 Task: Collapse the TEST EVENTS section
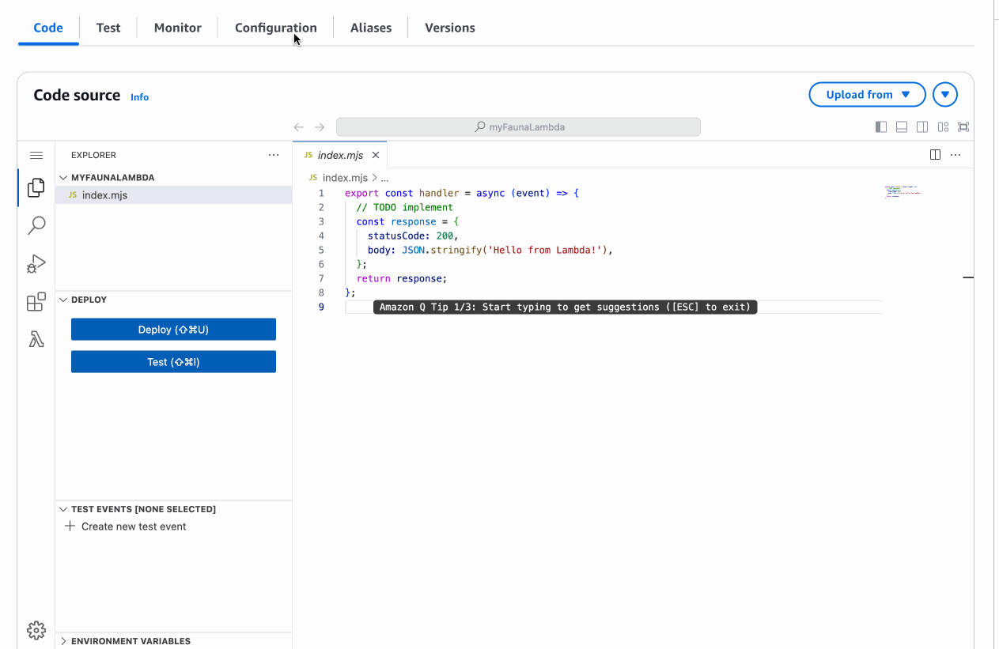tap(63, 509)
